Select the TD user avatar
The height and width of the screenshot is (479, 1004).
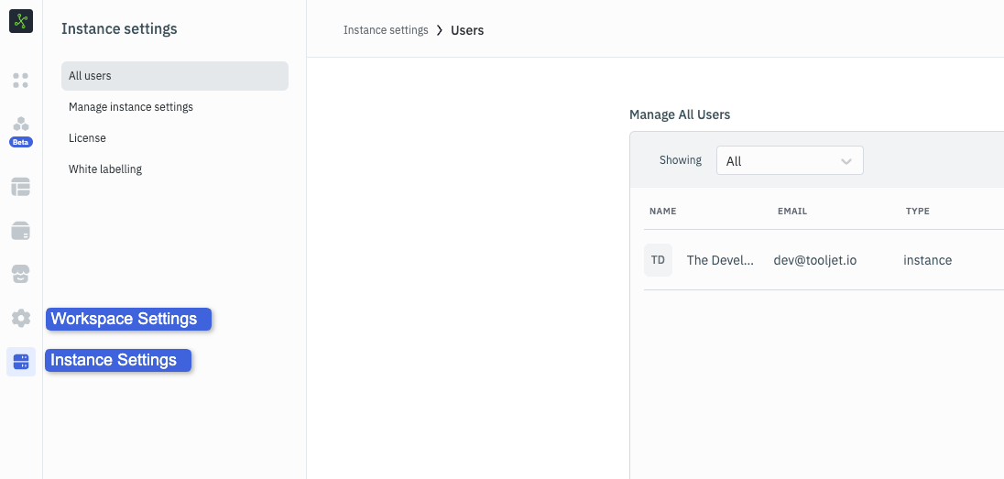pos(658,260)
